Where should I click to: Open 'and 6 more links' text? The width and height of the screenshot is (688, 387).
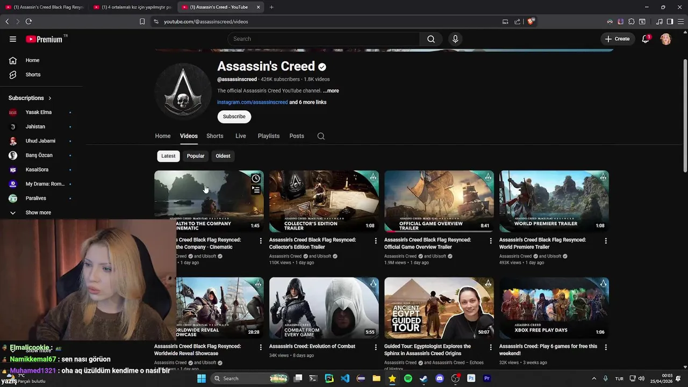tap(308, 102)
